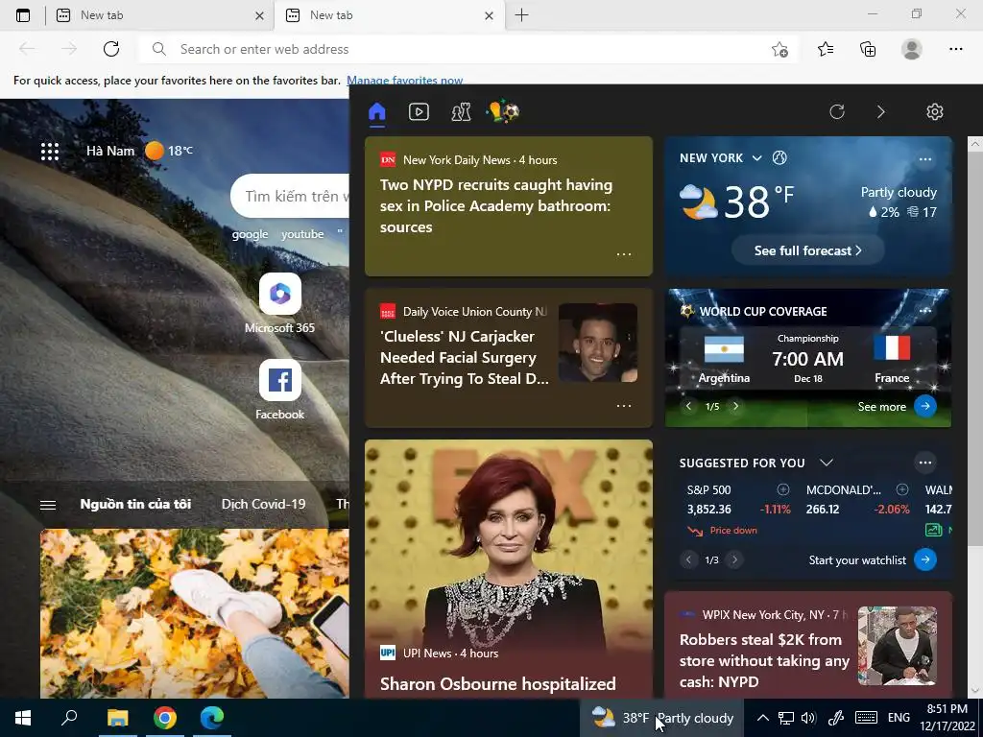Image resolution: width=983 pixels, height=737 pixels.
Task: Open Hà Nam weather 18°C widget
Action: [139, 151]
